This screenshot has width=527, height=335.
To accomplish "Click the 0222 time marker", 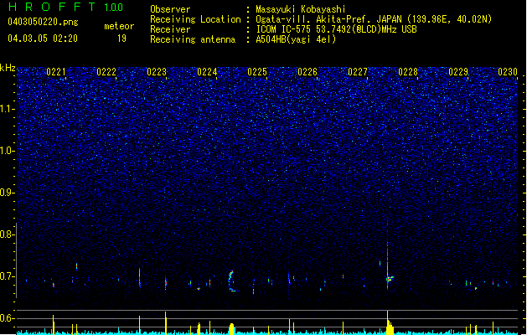I will (106, 72).
